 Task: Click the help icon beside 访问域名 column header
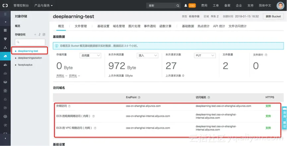(x=209, y=98)
